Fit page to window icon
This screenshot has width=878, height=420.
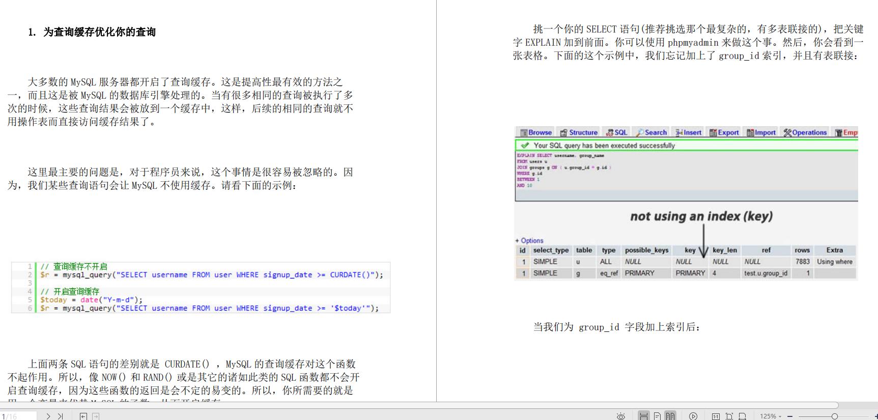point(729,416)
